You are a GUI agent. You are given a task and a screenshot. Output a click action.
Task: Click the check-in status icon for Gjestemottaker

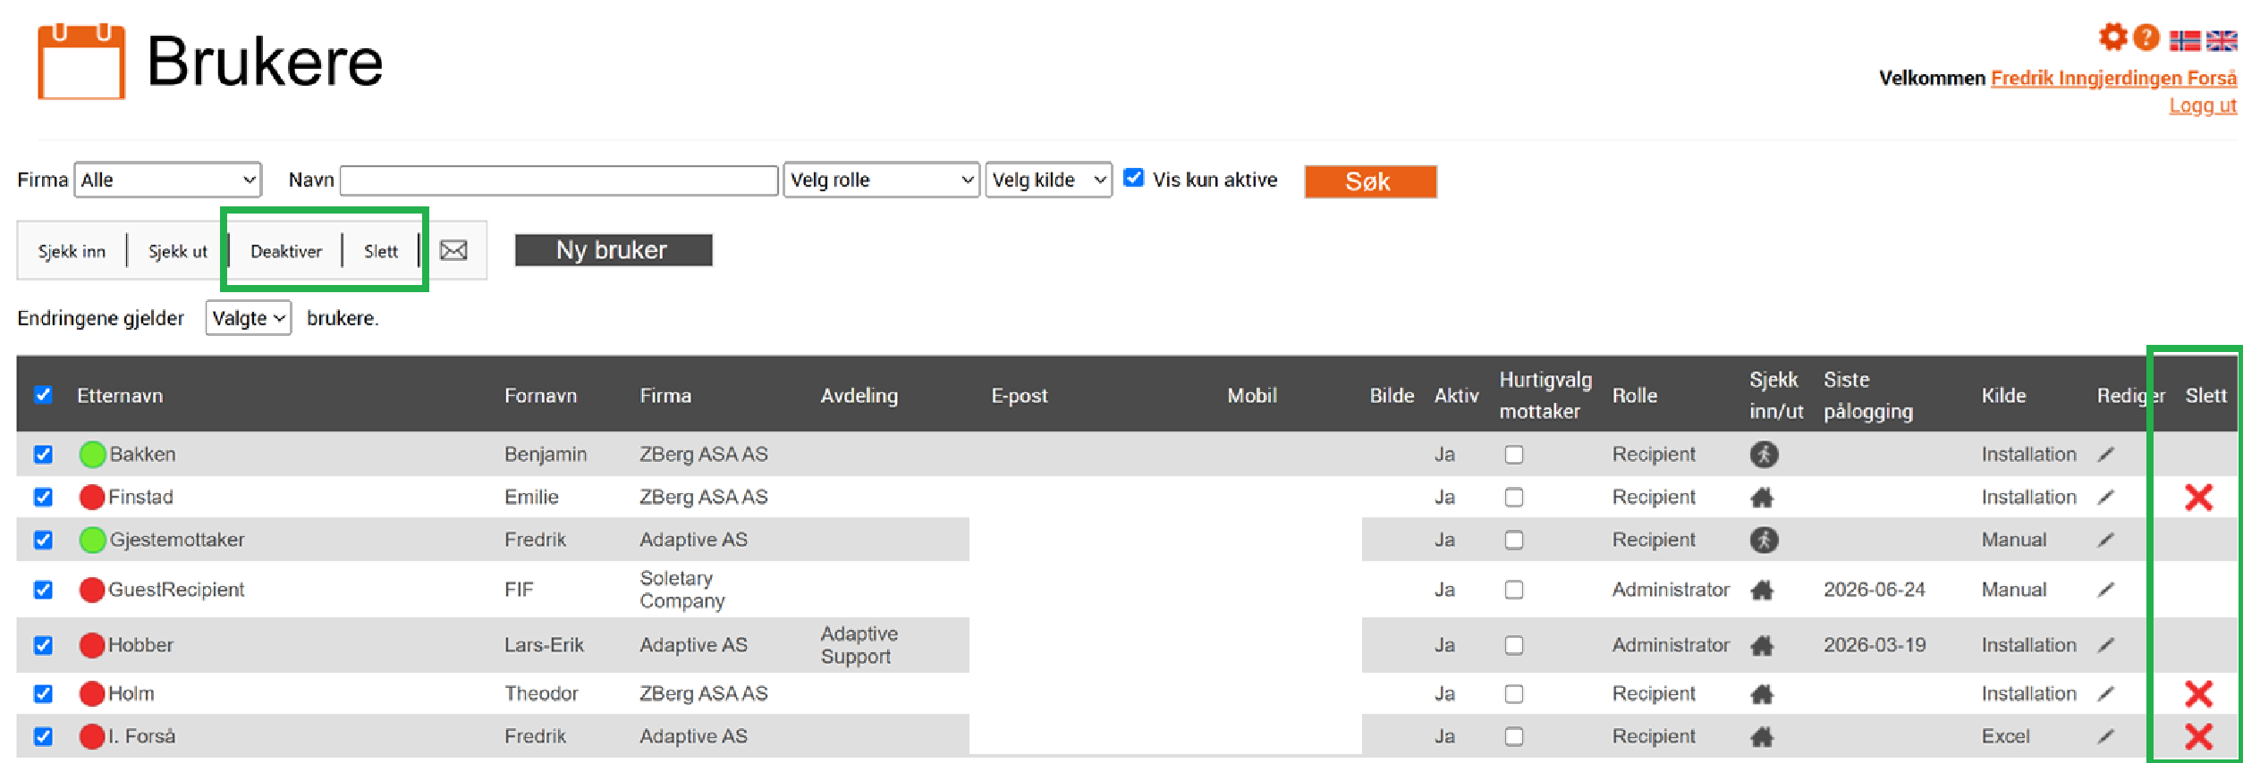[x=1764, y=540]
